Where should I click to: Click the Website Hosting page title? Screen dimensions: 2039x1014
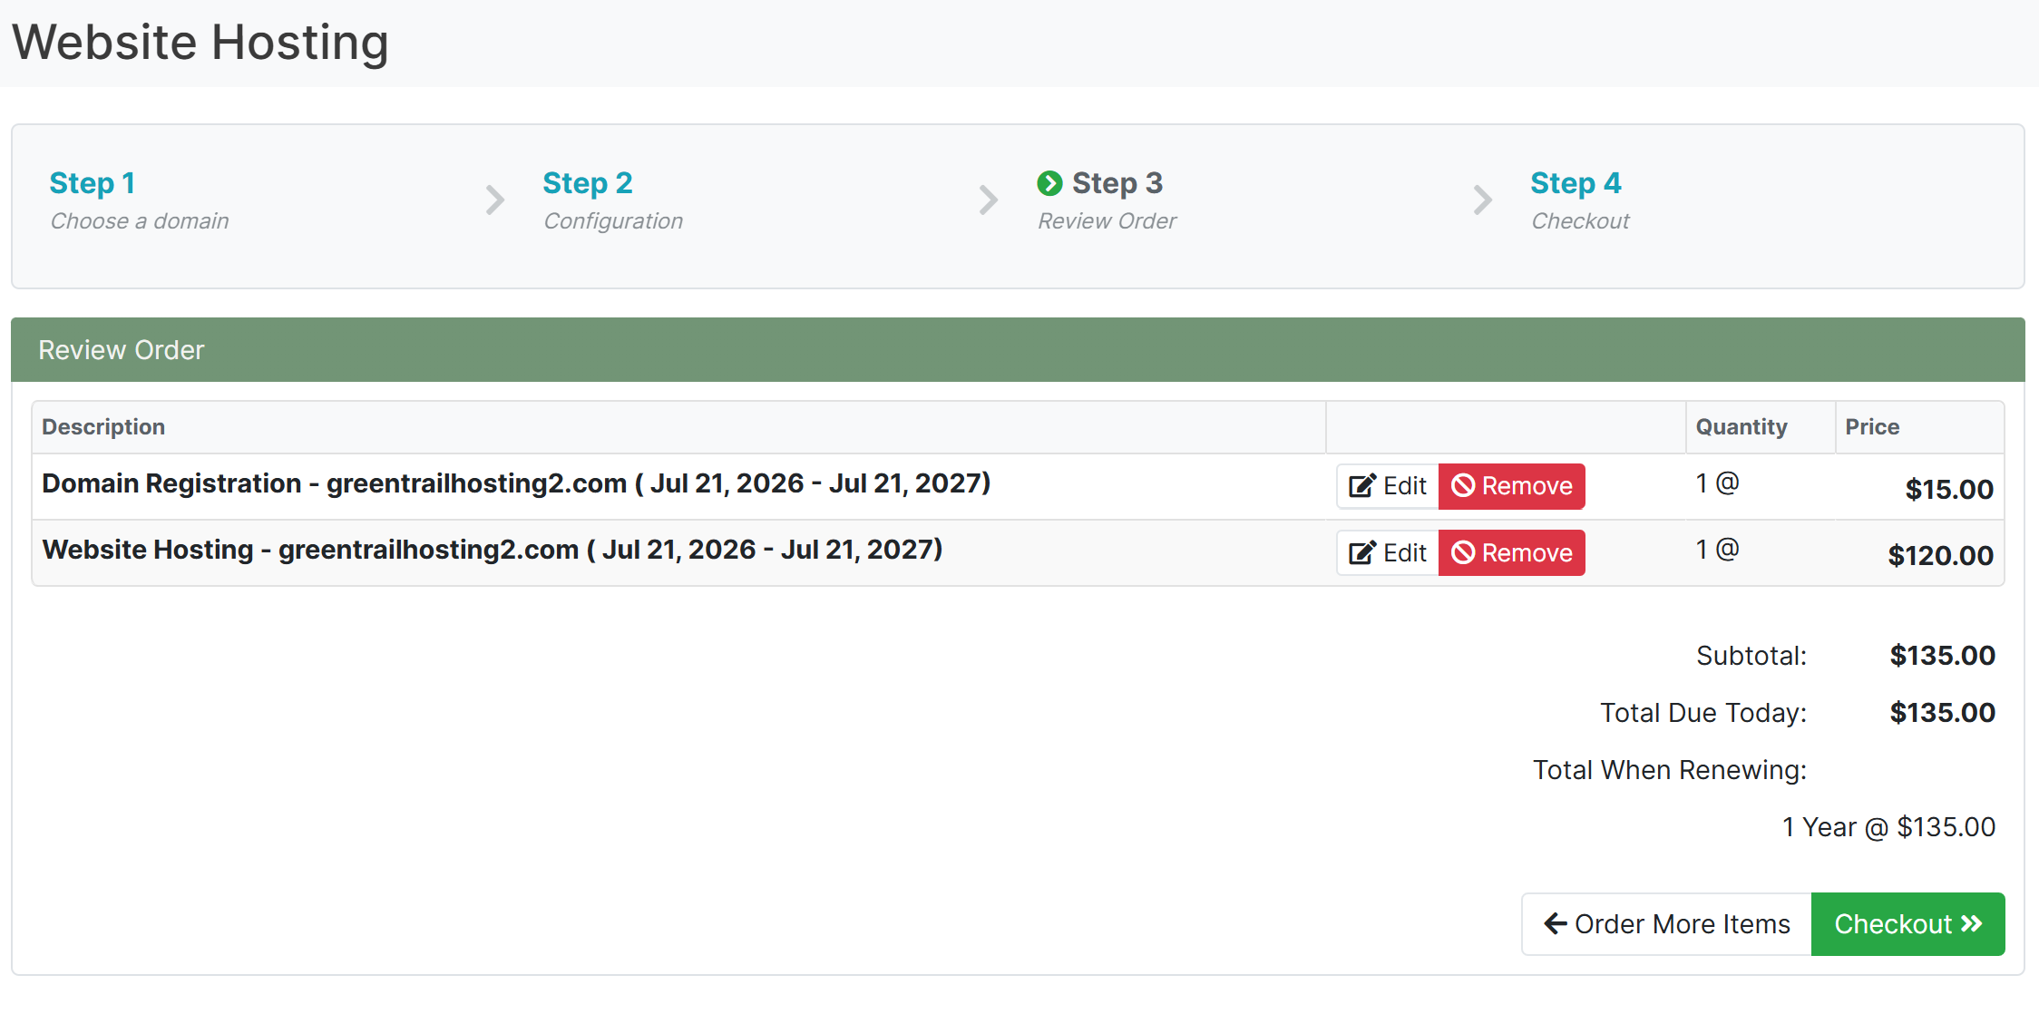(x=200, y=43)
